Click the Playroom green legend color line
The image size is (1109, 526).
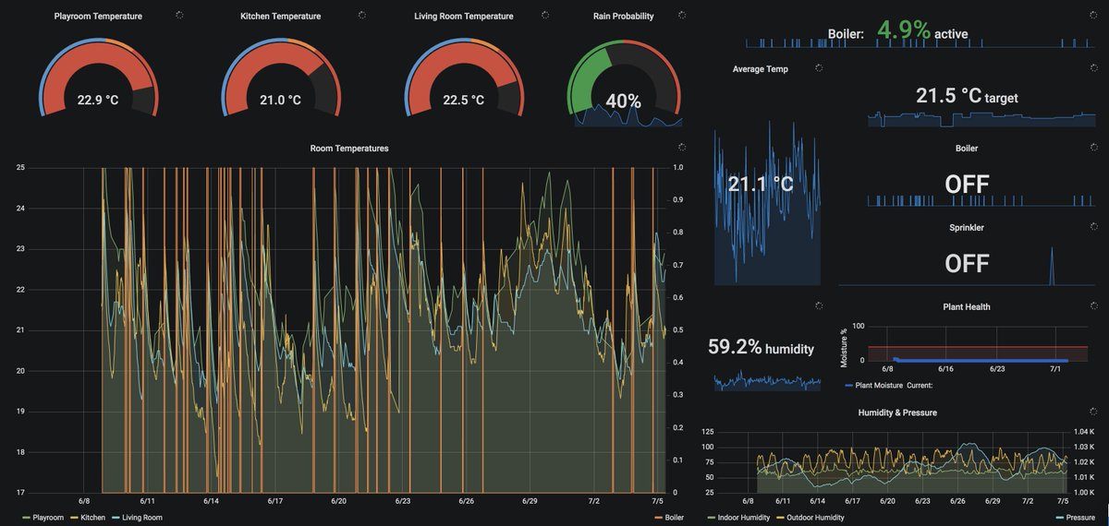pyautogui.click(x=27, y=518)
